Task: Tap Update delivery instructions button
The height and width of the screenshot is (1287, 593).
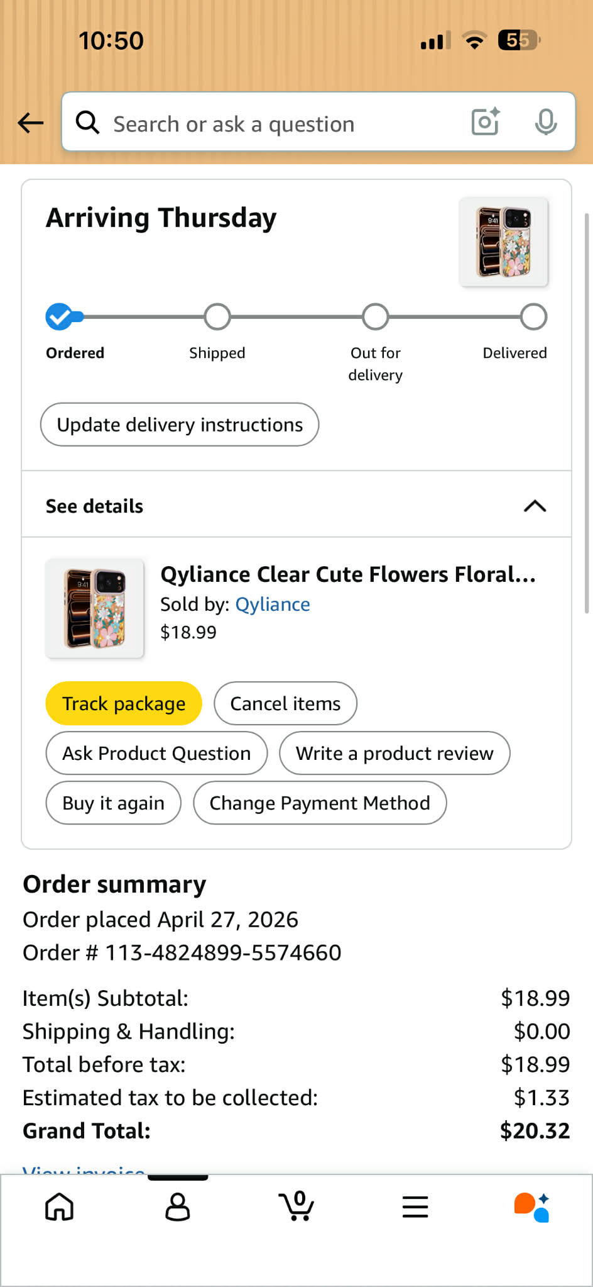Action: coord(180,425)
